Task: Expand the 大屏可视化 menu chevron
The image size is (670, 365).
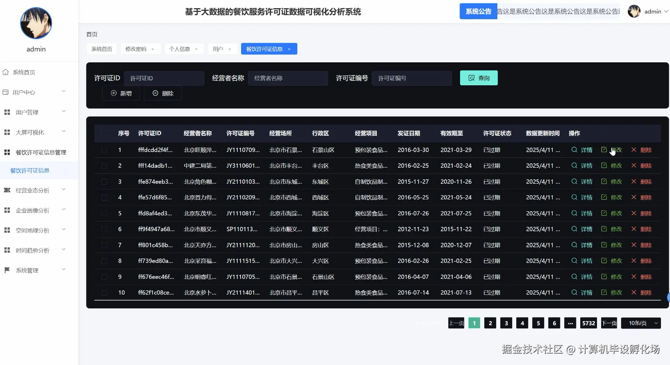Action: tap(64, 131)
